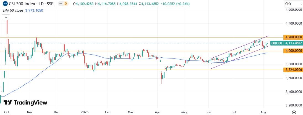The height and width of the screenshot is (115, 303).
Task: Open the CNY currency dropdown
Action: 293,4
